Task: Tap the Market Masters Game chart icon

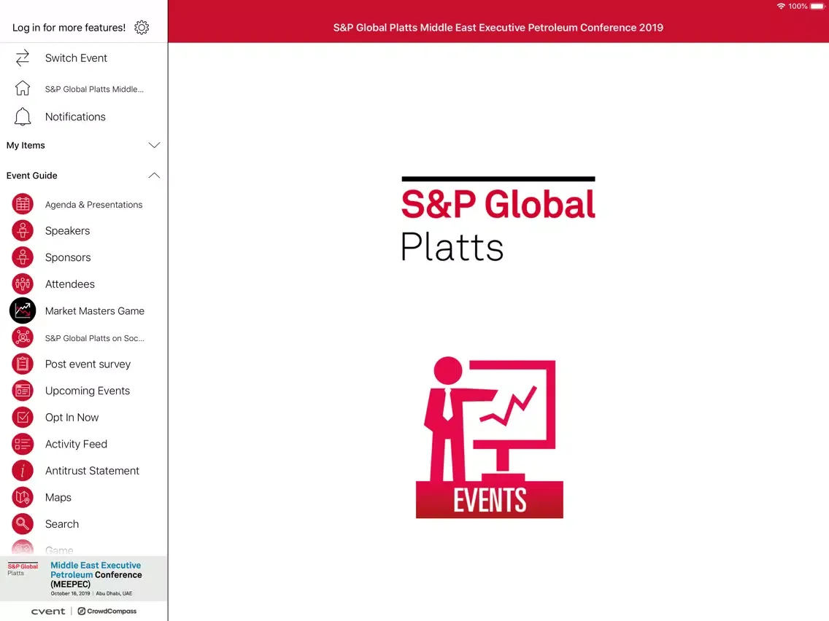Action: [x=23, y=311]
